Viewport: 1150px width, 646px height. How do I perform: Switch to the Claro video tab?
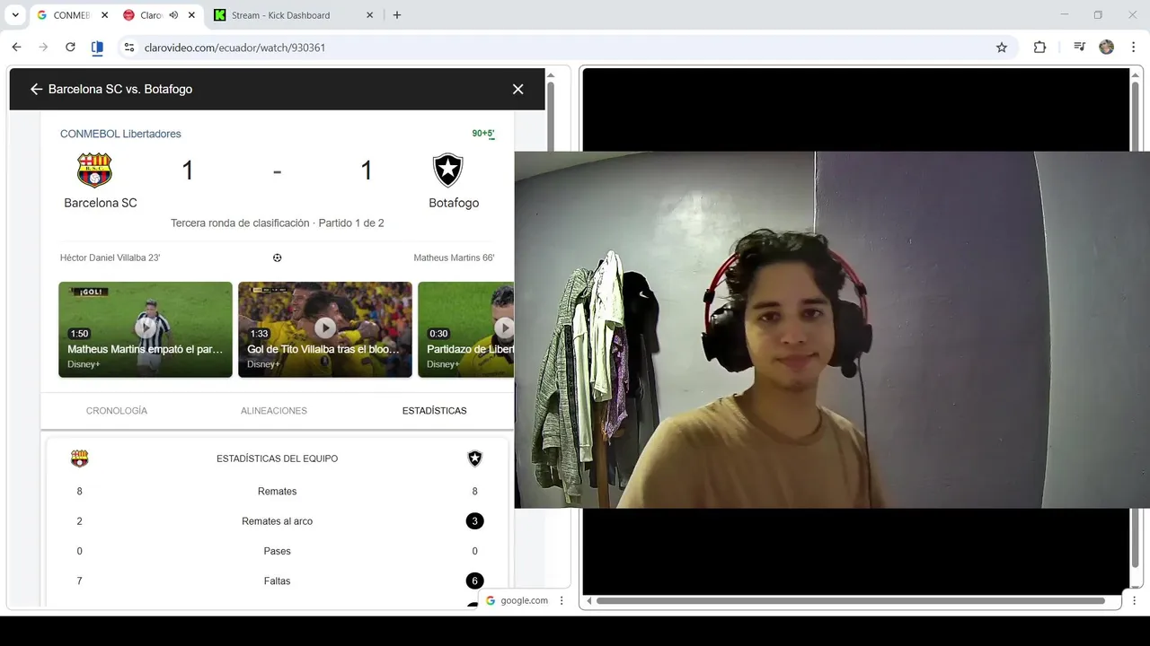coord(150,15)
